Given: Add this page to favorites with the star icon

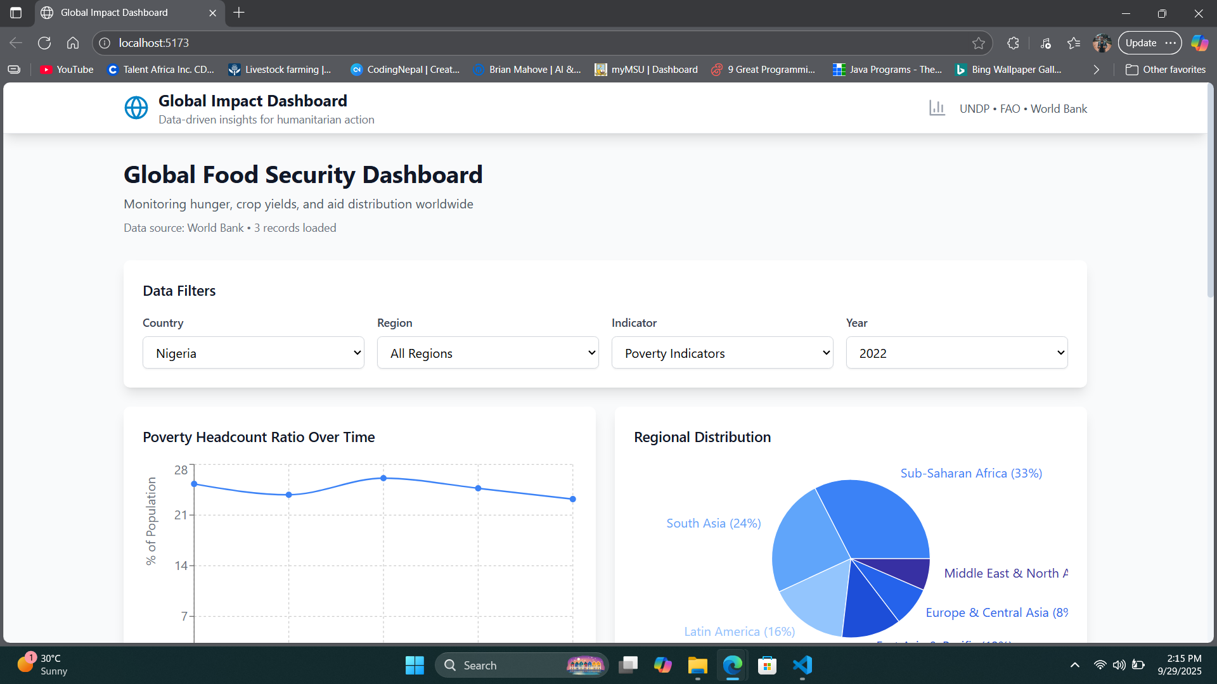Looking at the screenshot, I should (979, 43).
